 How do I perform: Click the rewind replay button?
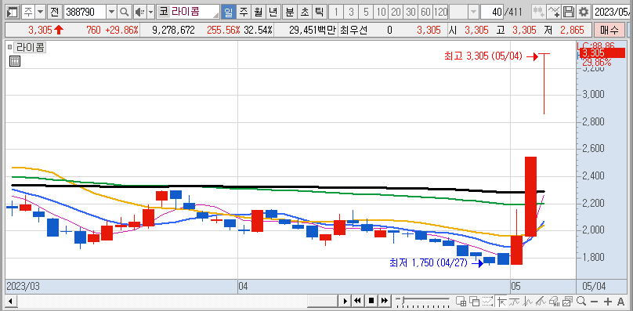357,301
